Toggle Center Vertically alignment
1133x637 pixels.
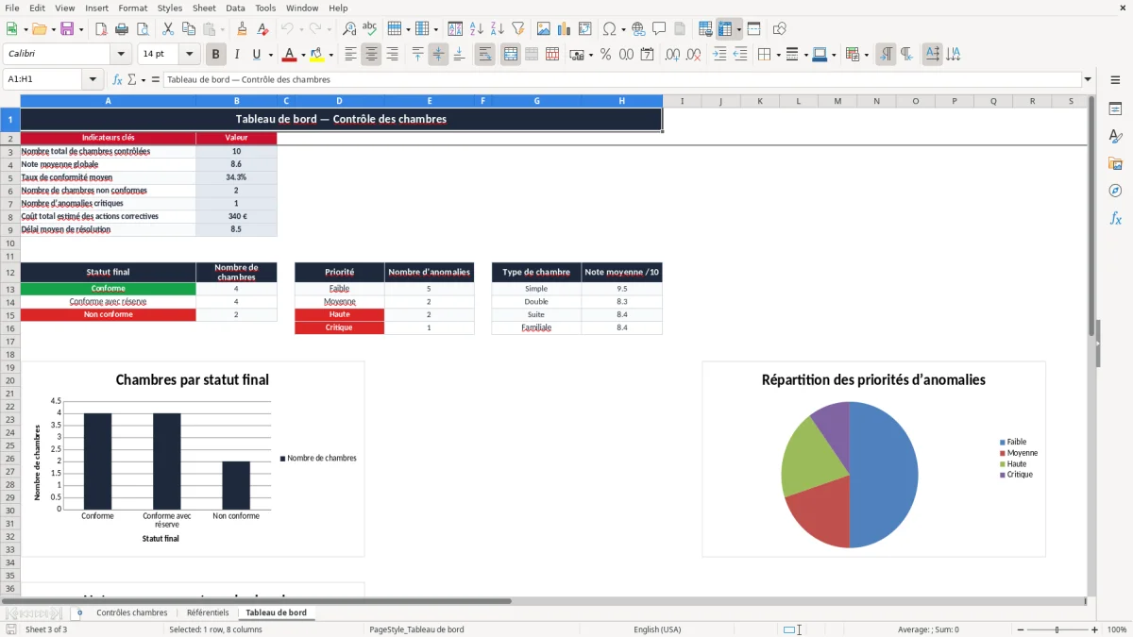coord(438,55)
